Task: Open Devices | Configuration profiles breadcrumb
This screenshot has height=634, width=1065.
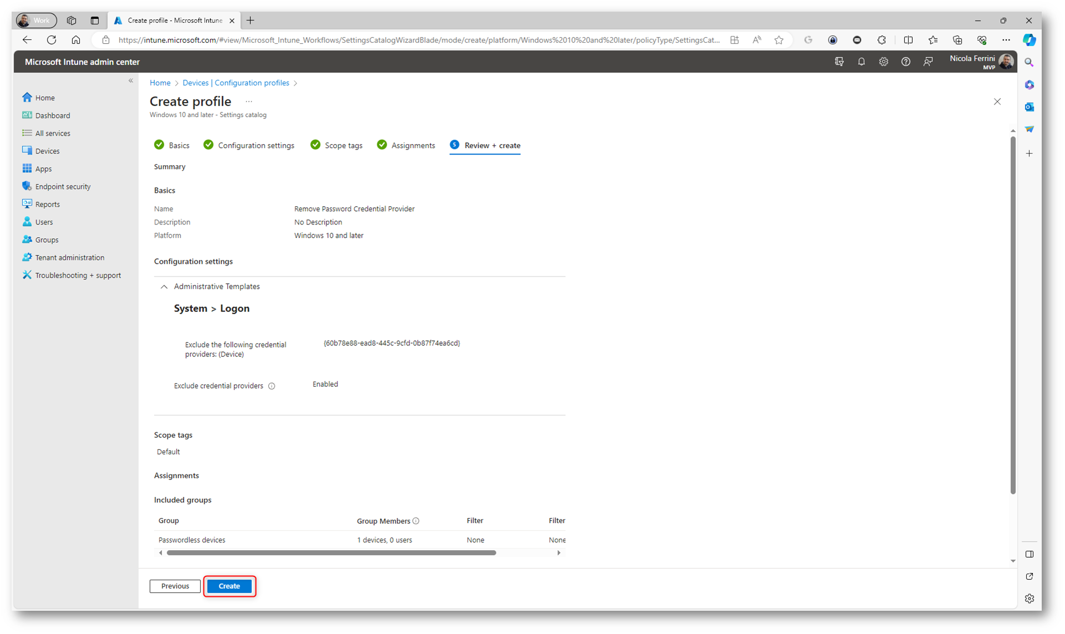Action: pyautogui.click(x=235, y=83)
